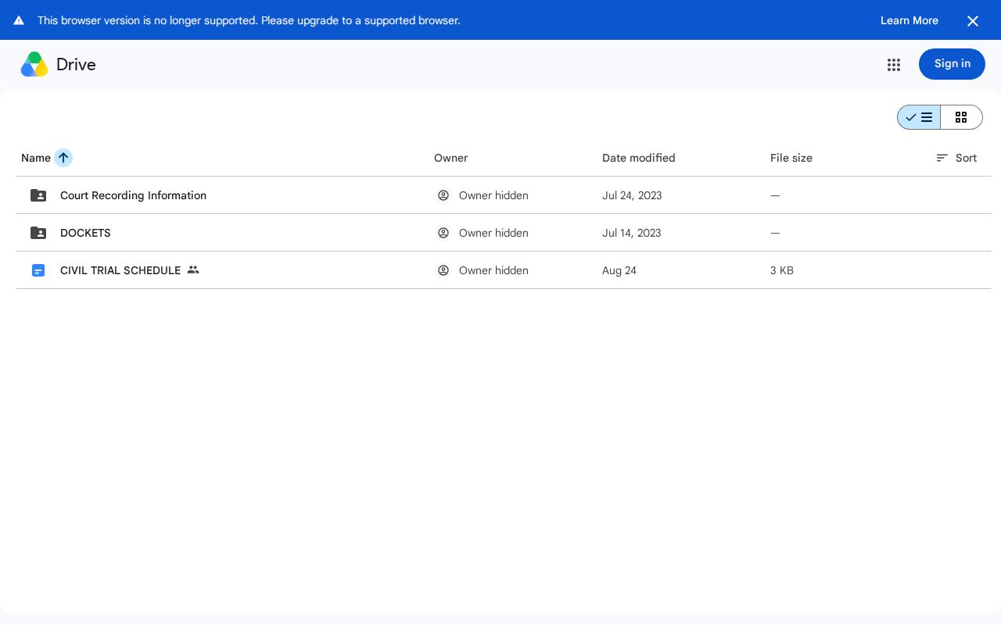Screen dimensions: 1001x625
Task: Switch to list layout view
Action: [919, 117]
